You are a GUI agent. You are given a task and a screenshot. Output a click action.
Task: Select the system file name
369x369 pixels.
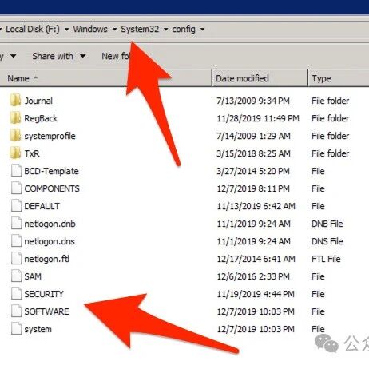coord(38,329)
